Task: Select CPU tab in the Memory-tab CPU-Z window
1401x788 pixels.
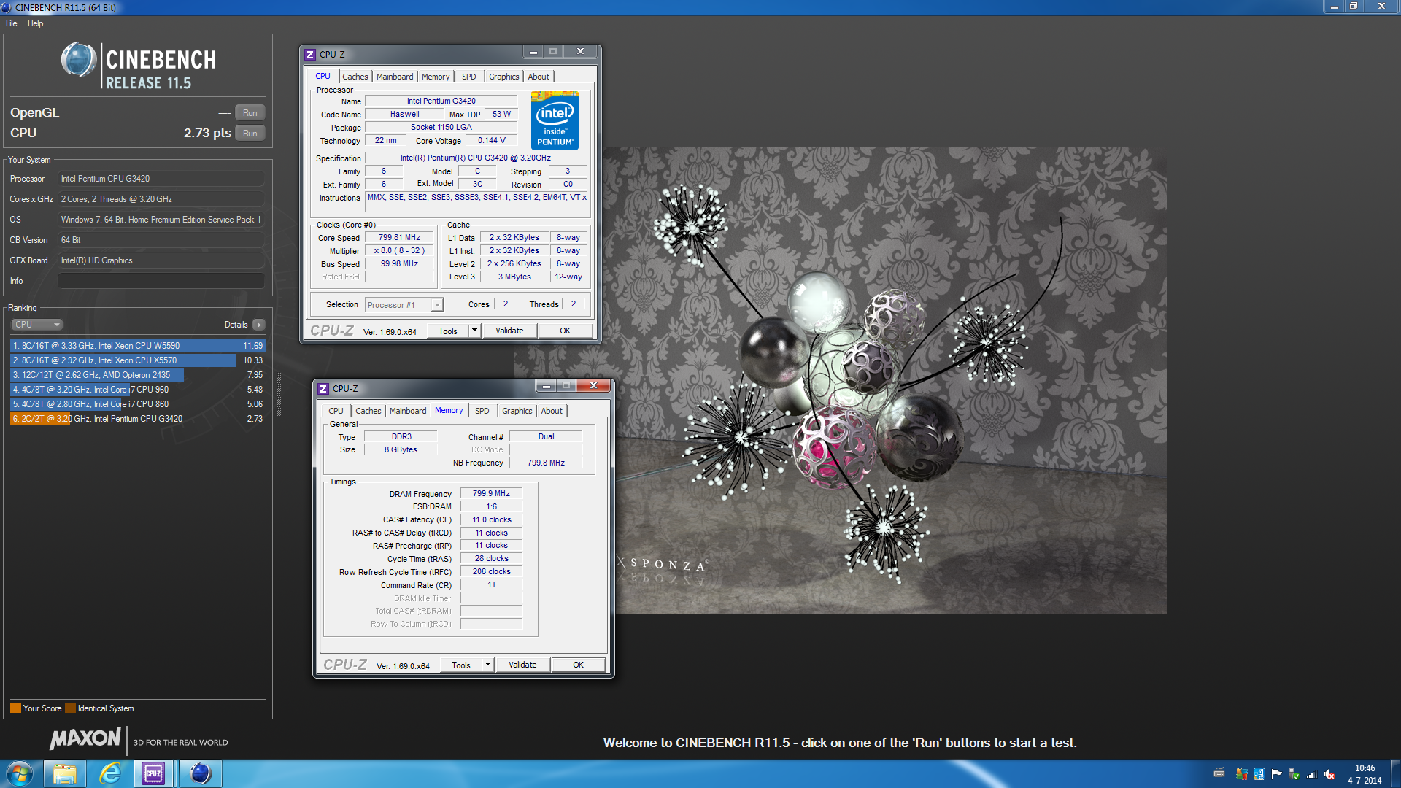Action: pyautogui.click(x=336, y=411)
